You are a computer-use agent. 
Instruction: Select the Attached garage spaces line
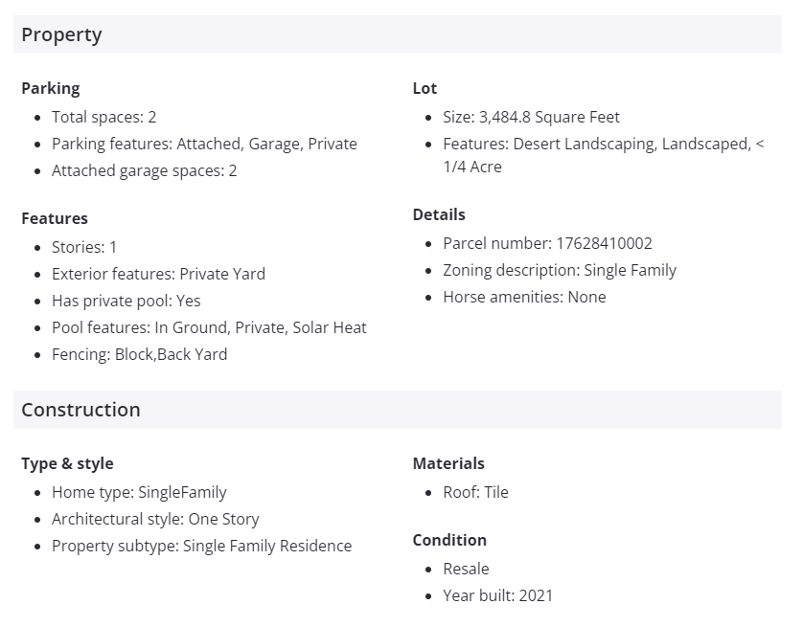tap(144, 170)
